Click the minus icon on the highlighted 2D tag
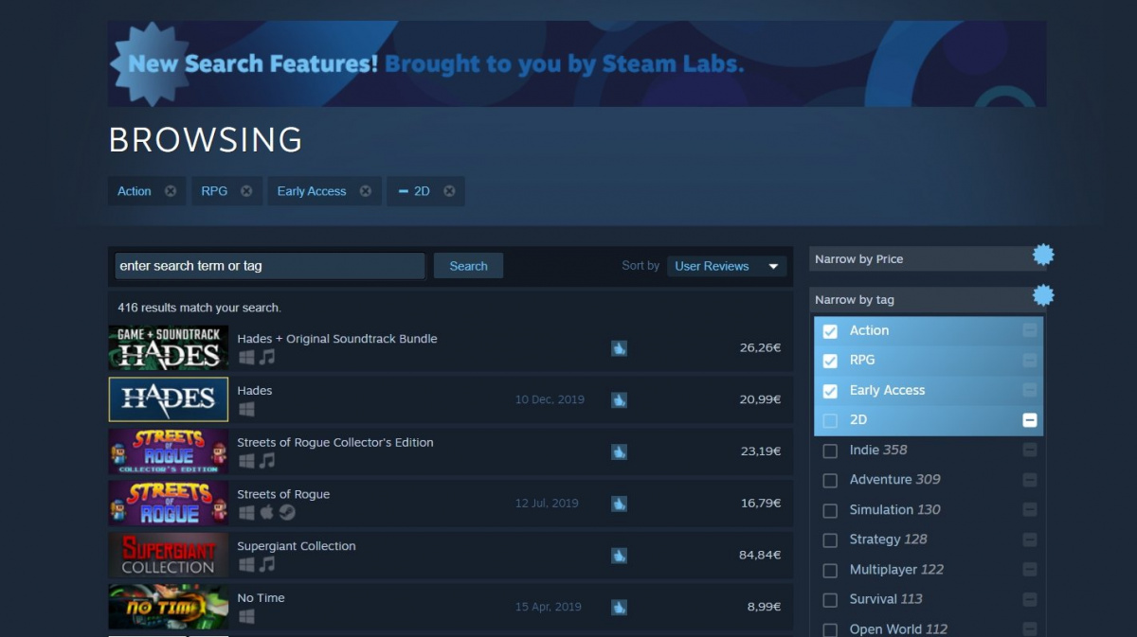Image resolution: width=1137 pixels, height=637 pixels. click(x=1029, y=419)
